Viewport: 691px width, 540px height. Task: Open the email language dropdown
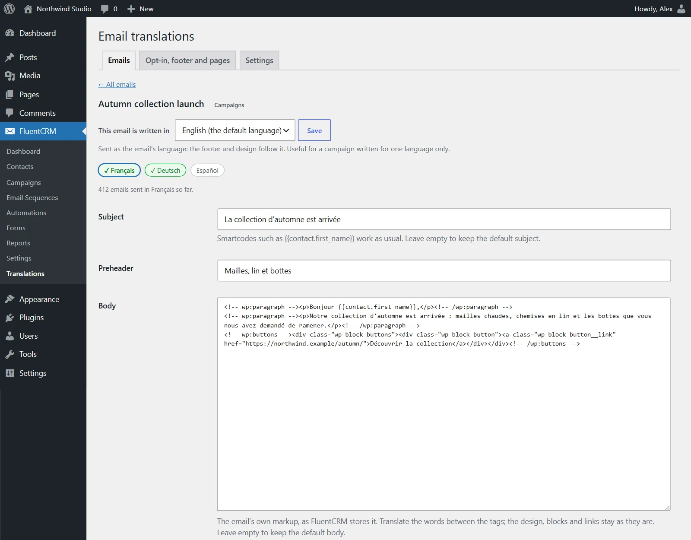[x=235, y=130]
